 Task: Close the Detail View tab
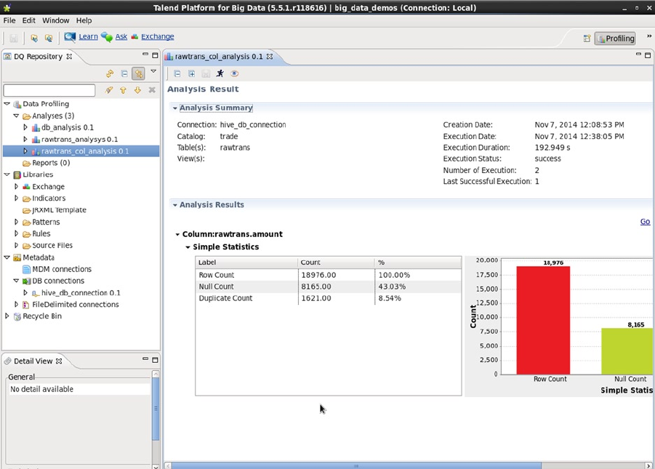tap(59, 361)
